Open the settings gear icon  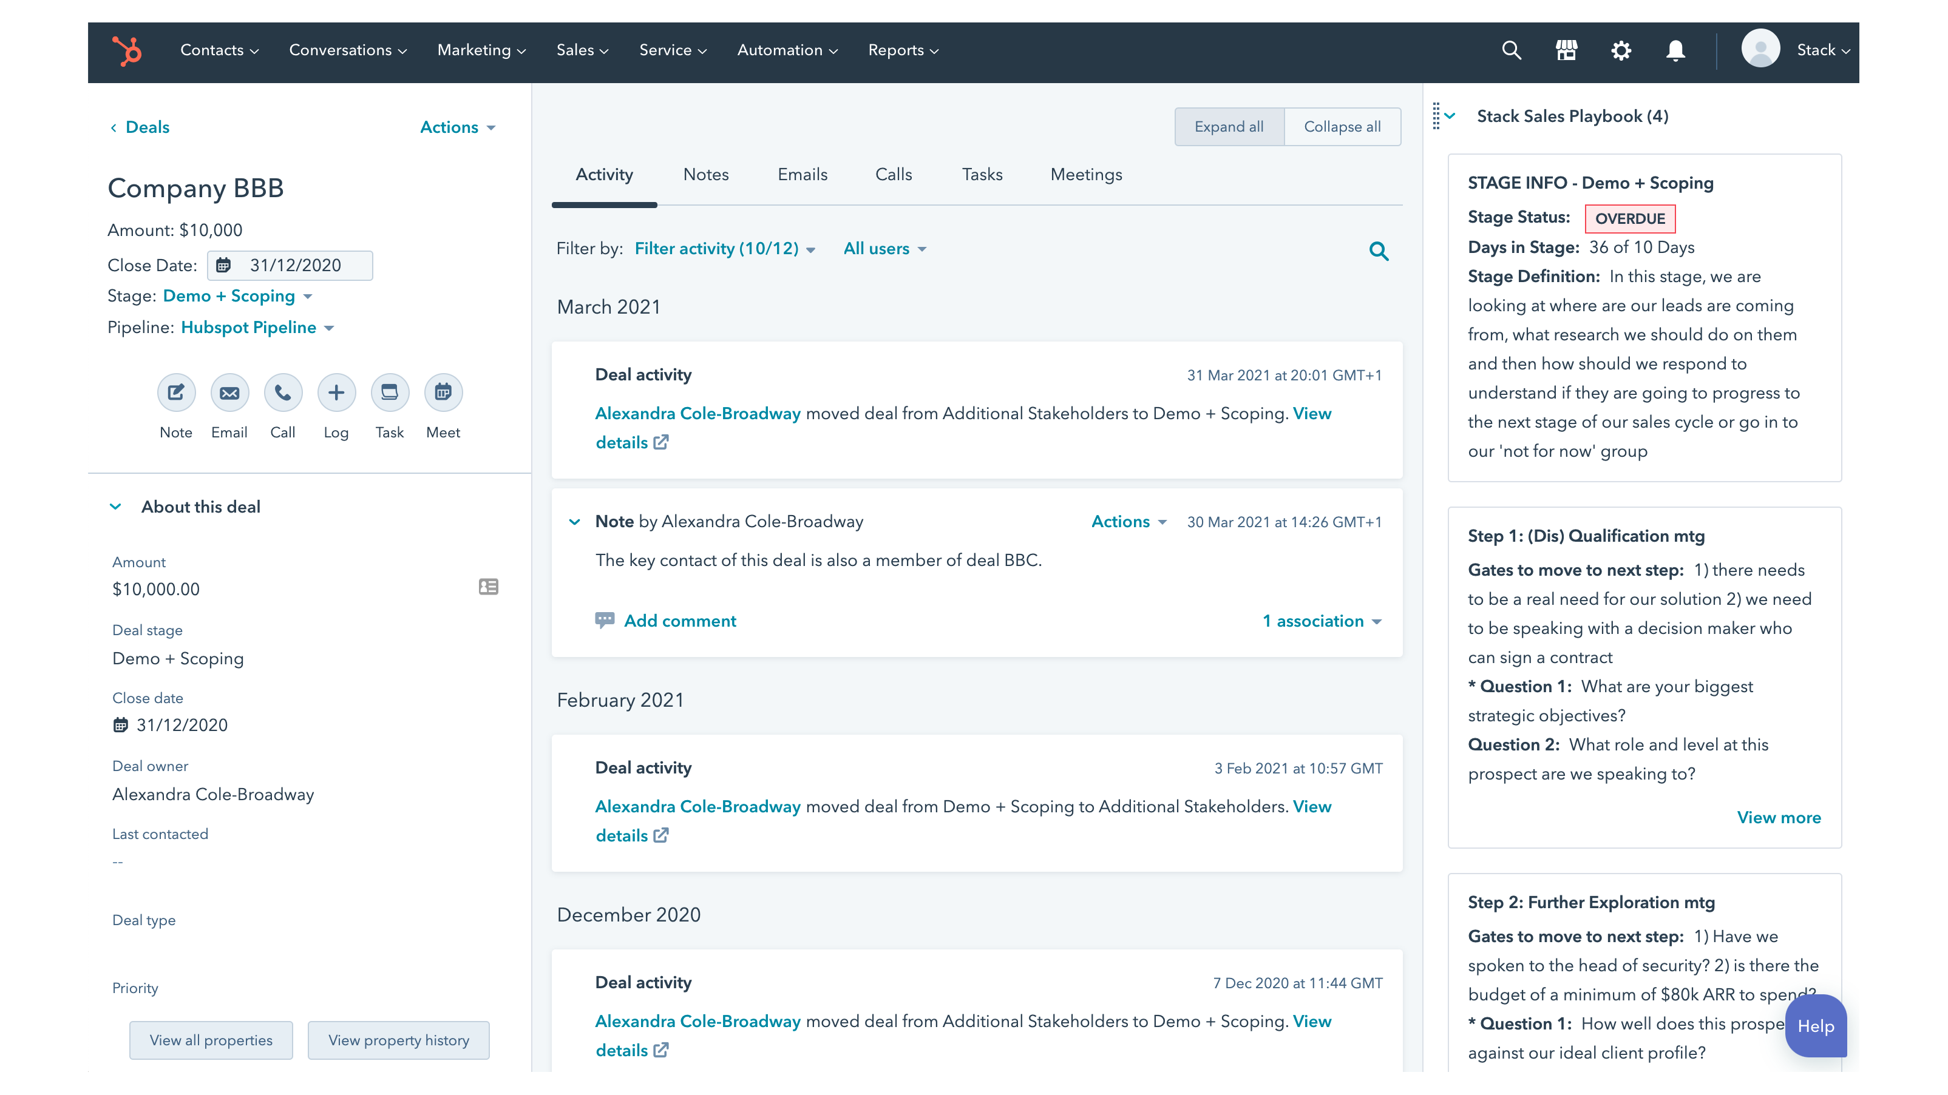pos(1621,50)
